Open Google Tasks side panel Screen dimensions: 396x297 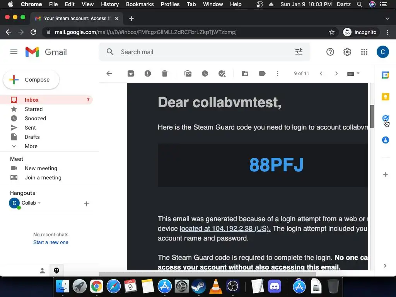click(x=386, y=118)
